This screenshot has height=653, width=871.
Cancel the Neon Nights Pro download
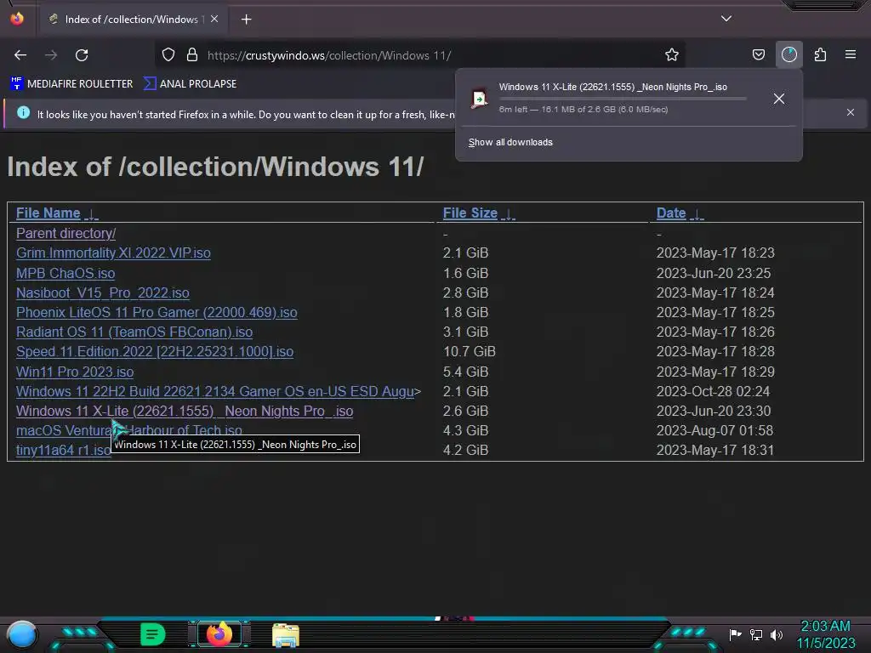click(779, 99)
